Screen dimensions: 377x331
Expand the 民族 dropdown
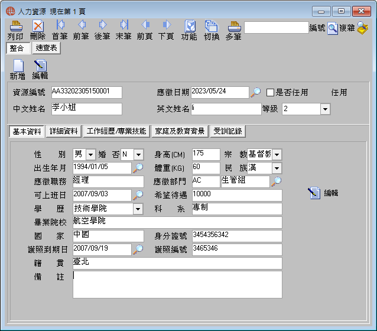(277, 168)
